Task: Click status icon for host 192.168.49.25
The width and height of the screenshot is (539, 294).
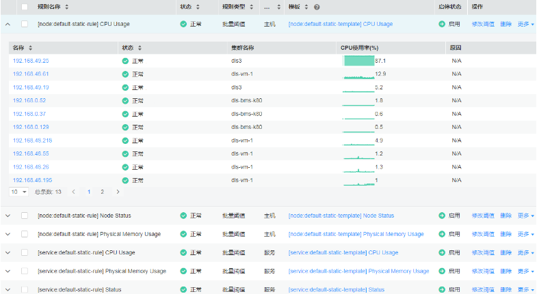Action: (125, 61)
